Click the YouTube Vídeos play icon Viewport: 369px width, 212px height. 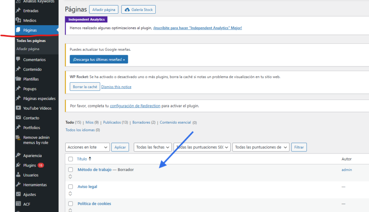click(18, 108)
